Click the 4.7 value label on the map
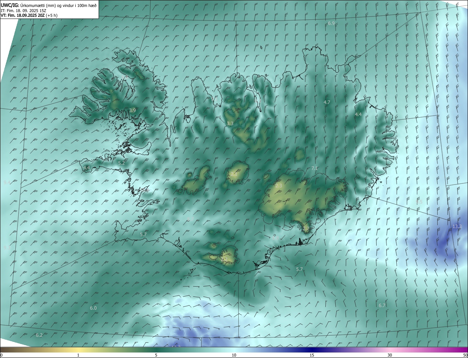This screenshot has width=468, height=358. click(x=327, y=102)
